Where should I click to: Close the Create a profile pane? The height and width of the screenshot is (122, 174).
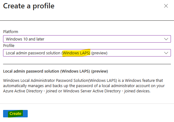(x=166, y=6)
